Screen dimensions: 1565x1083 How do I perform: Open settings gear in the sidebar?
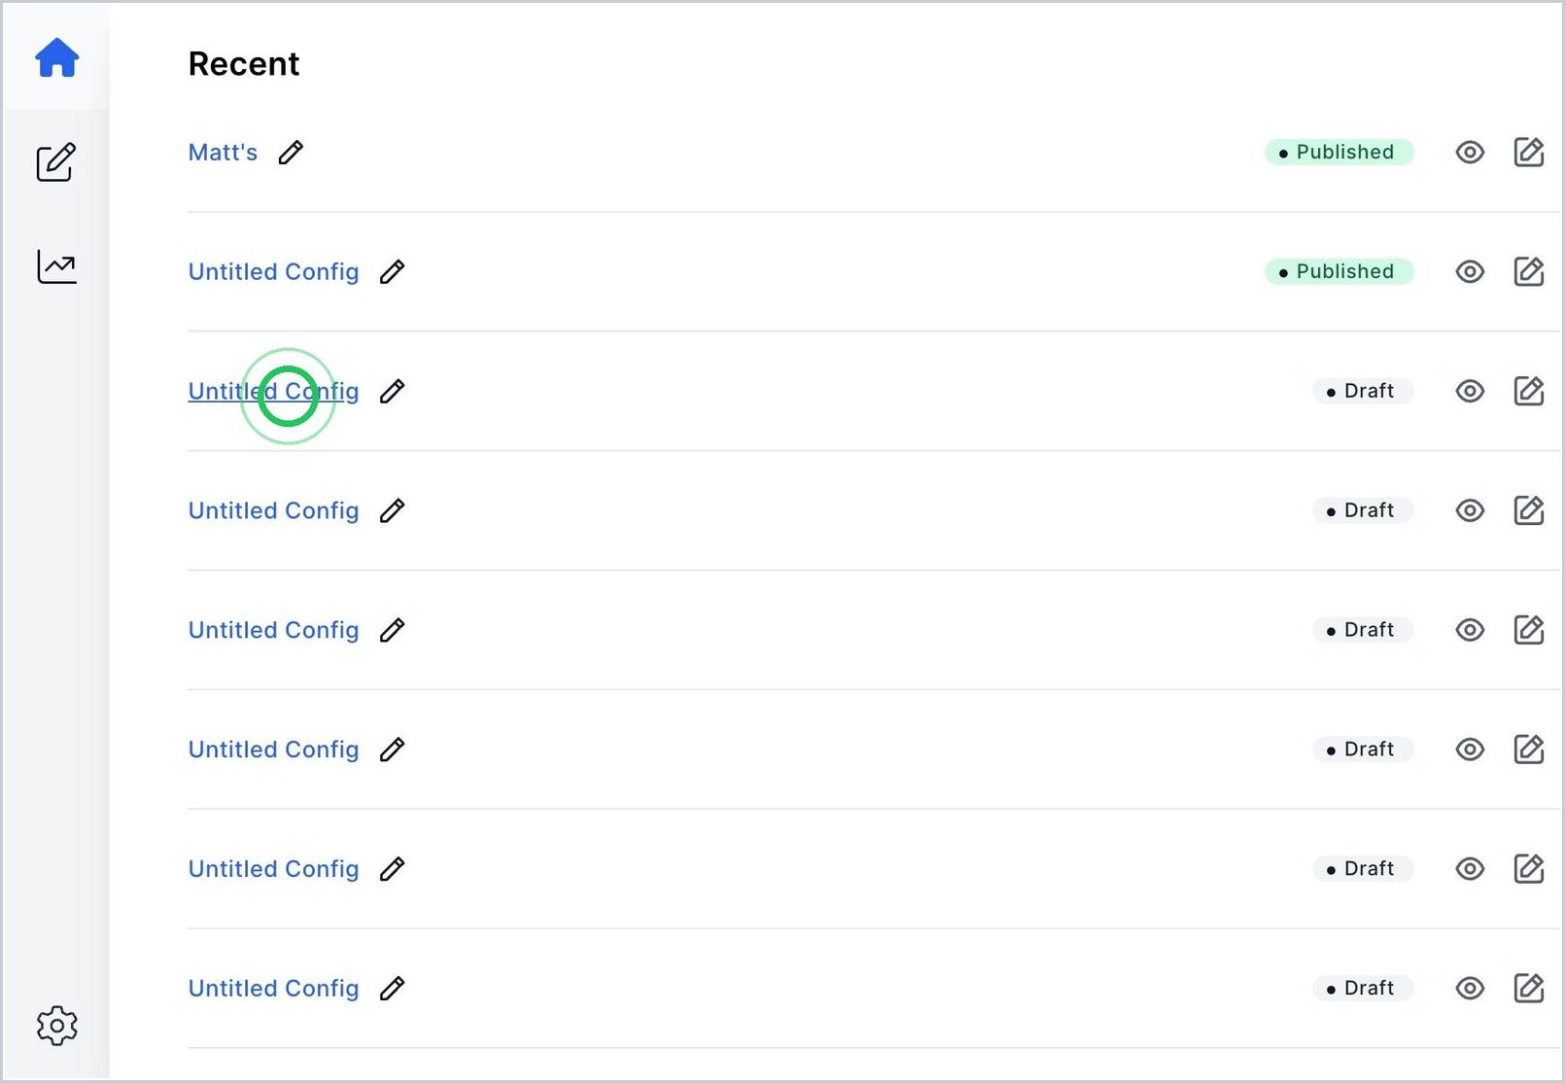(x=56, y=1026)
